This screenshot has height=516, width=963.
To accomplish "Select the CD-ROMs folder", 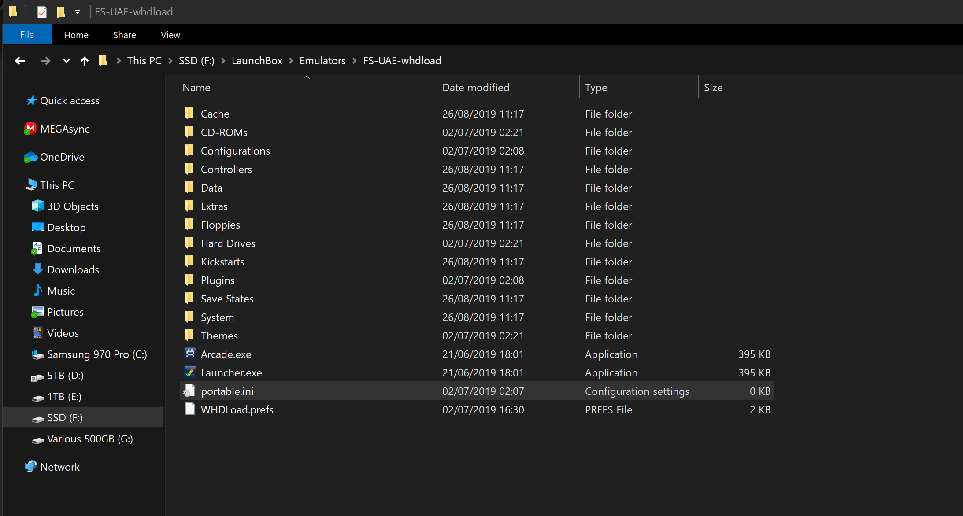I will [224, 132].
